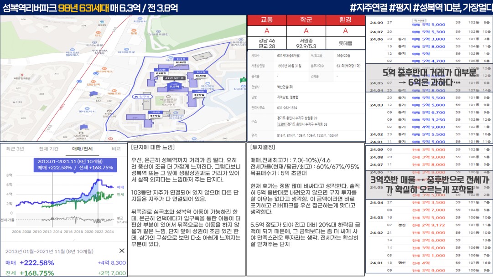This screenshot has width=493, height=277.
Task: Click the 목표매수가 : 5억 초반대 line
Action: coord(279,173)
